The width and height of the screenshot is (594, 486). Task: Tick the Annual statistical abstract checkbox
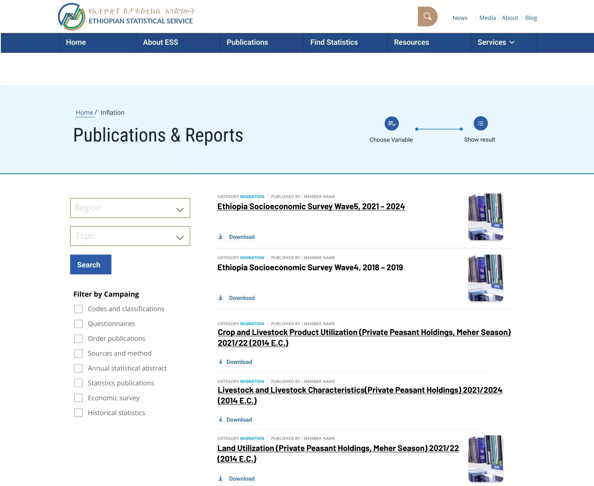click(x=78, y=368)
